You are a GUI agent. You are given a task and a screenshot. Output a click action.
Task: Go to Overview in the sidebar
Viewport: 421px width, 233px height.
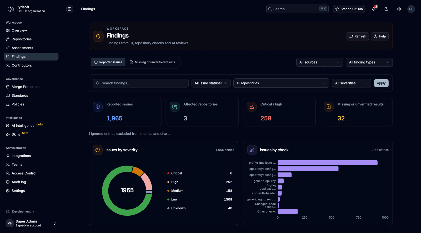[x=31, y=30]
